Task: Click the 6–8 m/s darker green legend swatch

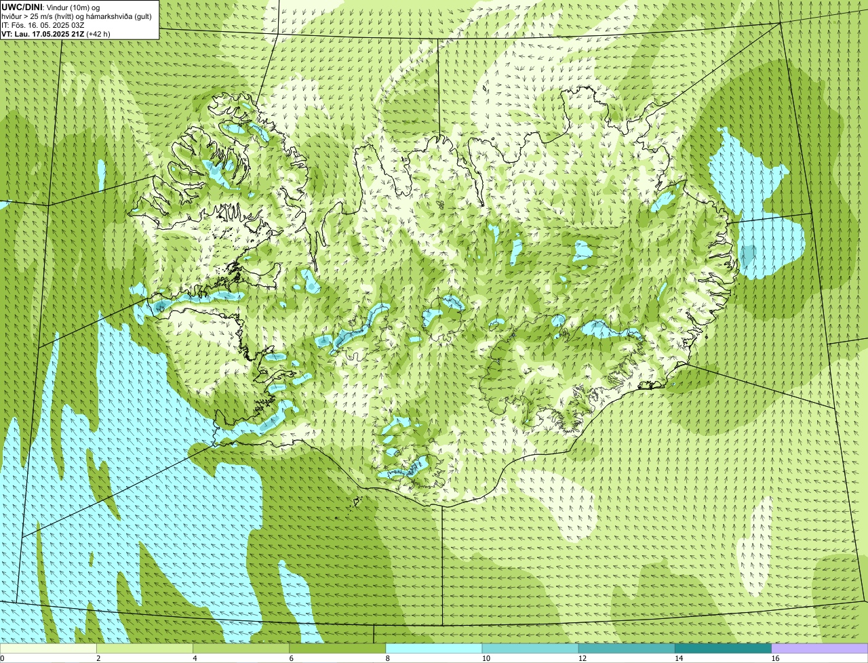Action: [x=338, y=649]
